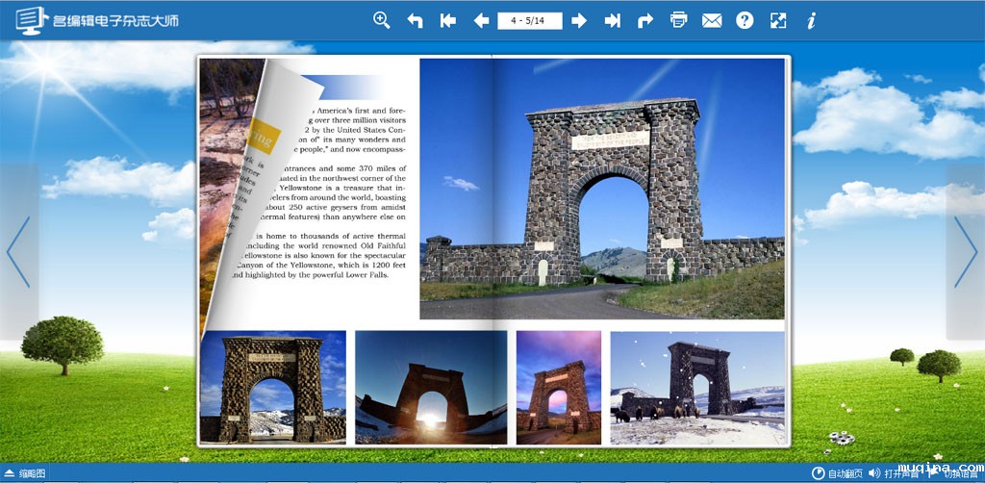Click the page number field 4 - 5/14
Screen dimensions: 985x483
(529, 20)
